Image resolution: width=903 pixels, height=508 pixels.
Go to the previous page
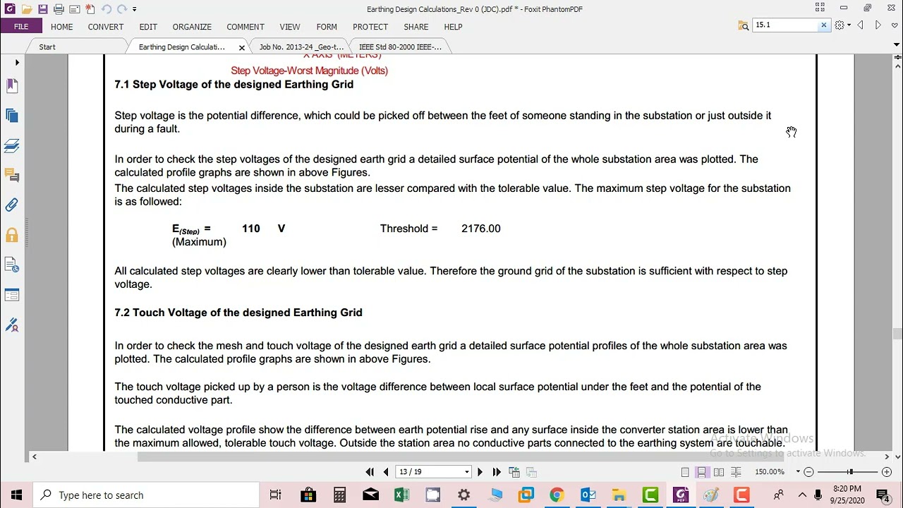(386, 472)
